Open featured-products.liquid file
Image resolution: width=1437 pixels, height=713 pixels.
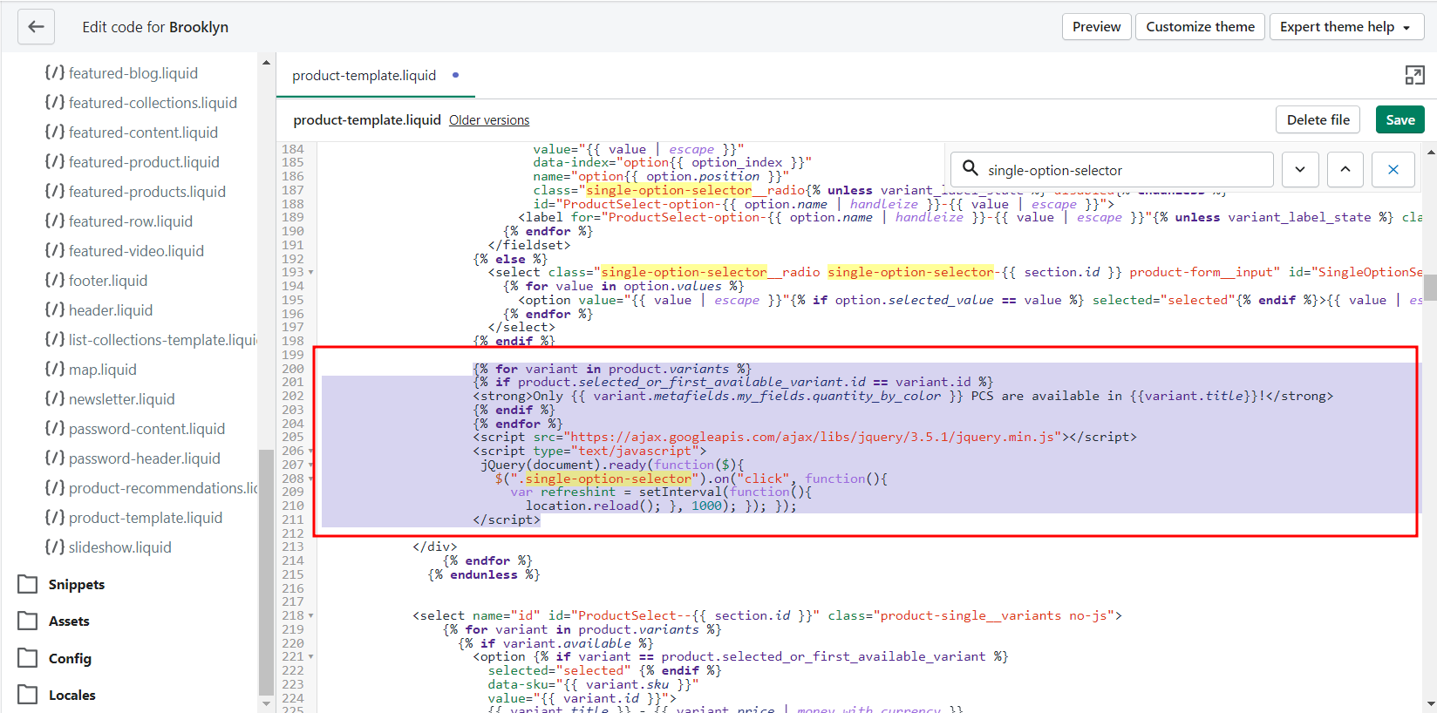135,192
